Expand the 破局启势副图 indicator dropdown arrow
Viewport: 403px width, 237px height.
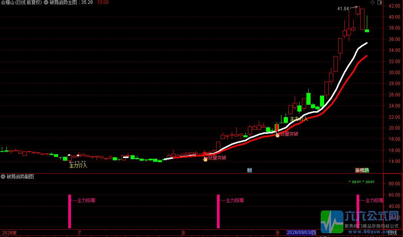click(3, 177)
